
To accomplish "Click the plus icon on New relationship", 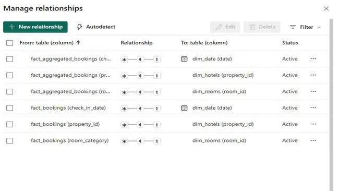I will [x=11, y=27].
